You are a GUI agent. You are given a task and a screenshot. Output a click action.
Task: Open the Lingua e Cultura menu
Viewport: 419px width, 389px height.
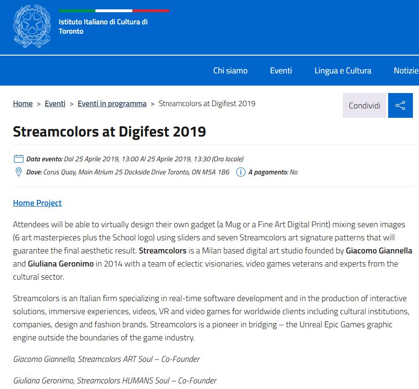pos(343,71)
